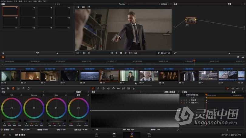Image resolution: width=246 pixels, height=138 pixels.
Task: Jump to the first frame
Action: coord(111,53)
